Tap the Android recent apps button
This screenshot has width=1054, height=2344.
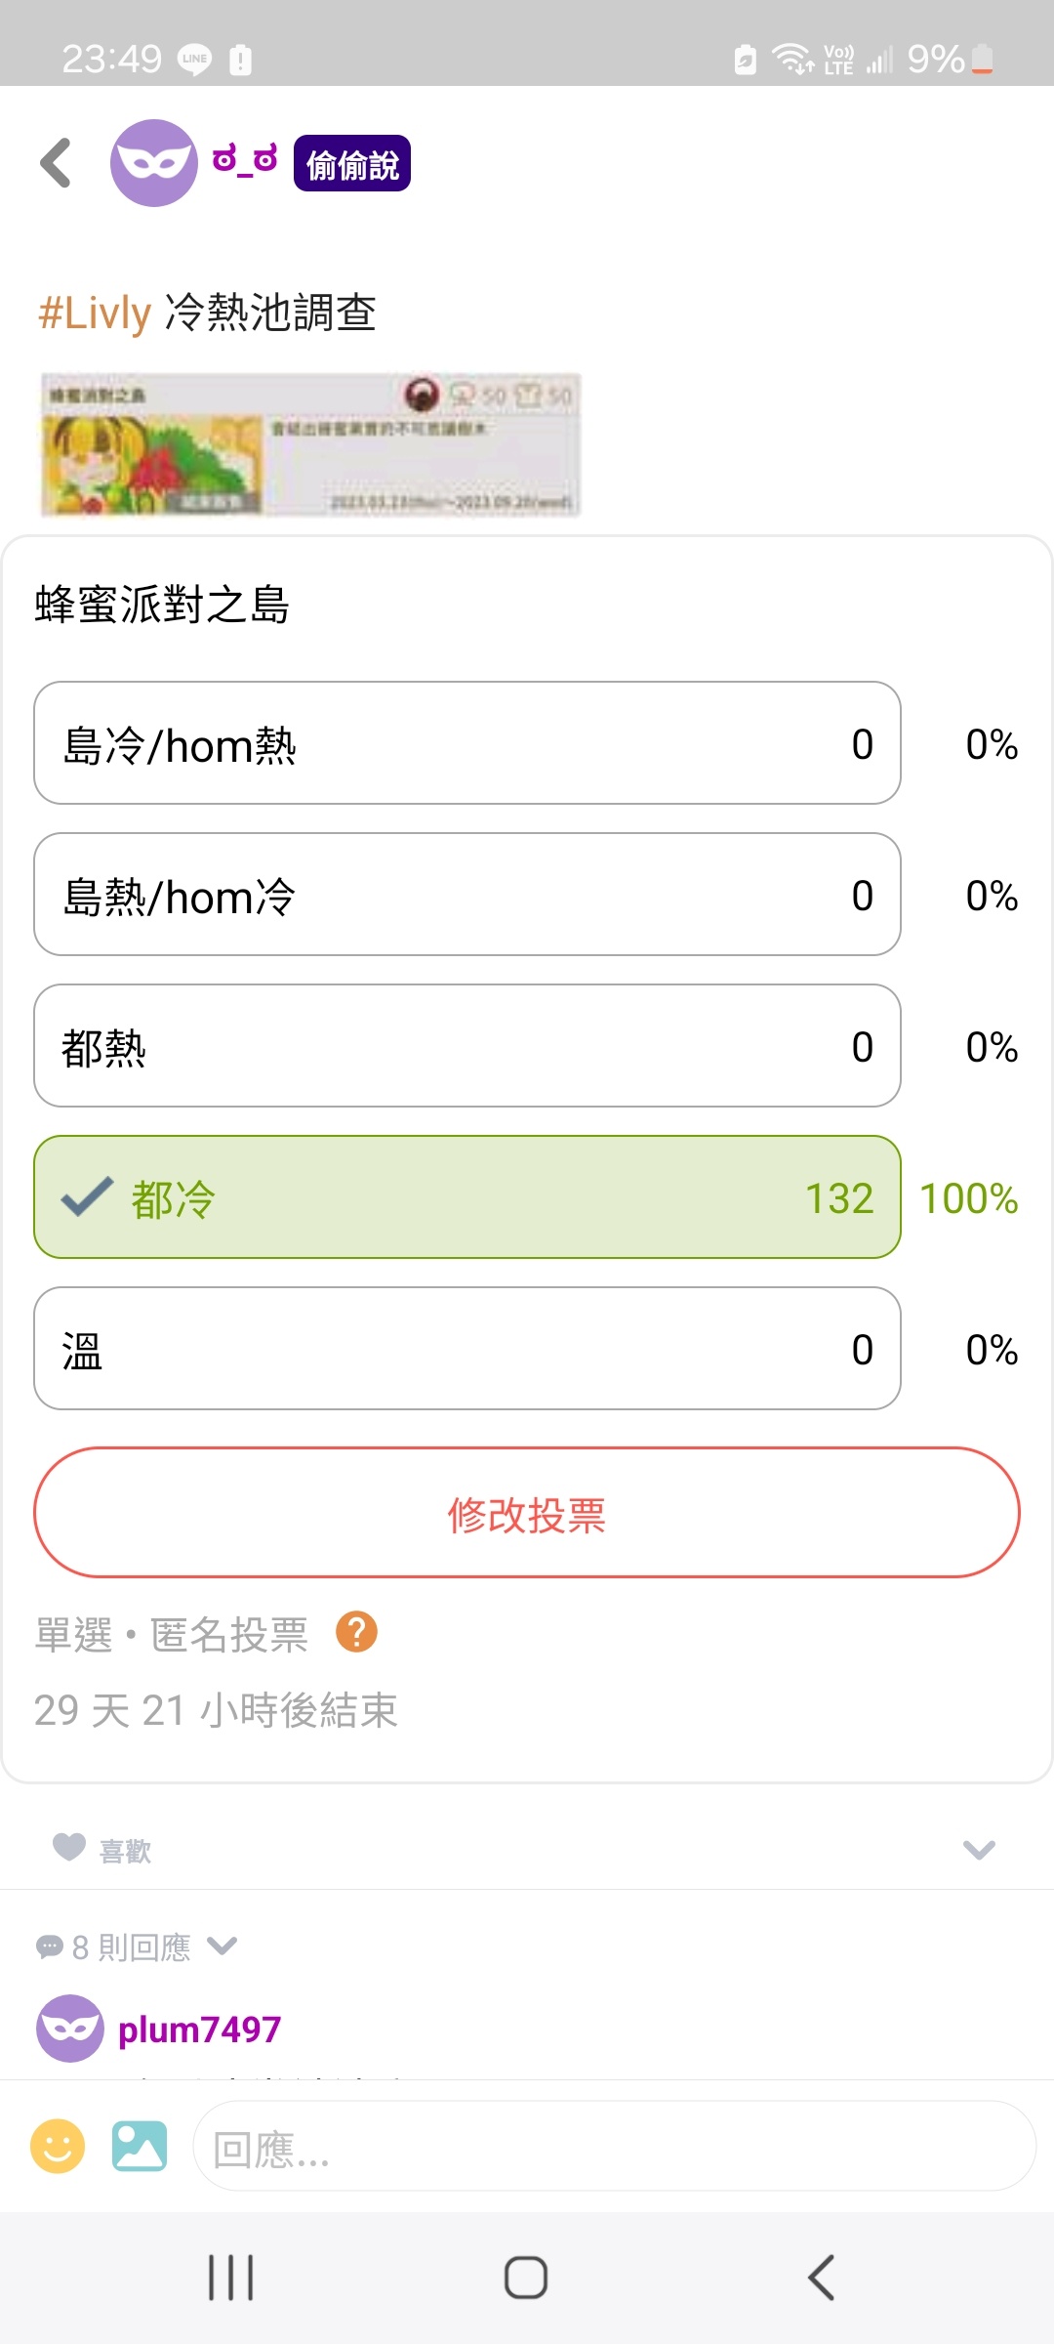(x=231, y=2278)
